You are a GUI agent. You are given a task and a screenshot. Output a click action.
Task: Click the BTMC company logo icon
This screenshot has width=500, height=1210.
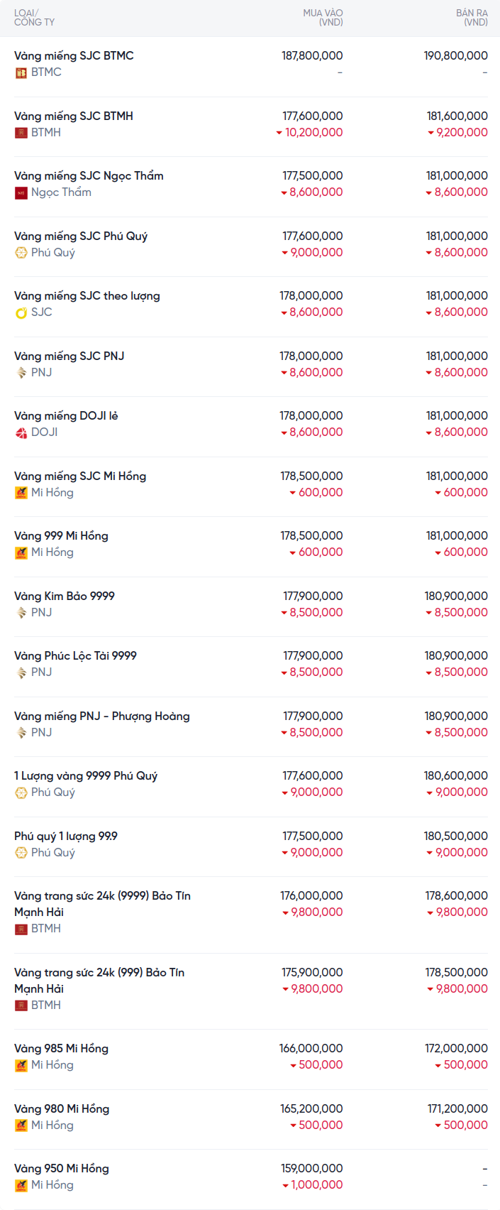[x=21, y=72]
